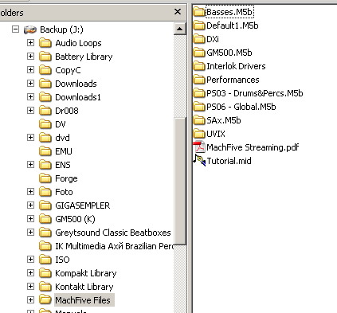The image size is (337, 313).
Task: Expand the ENS folder node
Action: tap(31, 165)
